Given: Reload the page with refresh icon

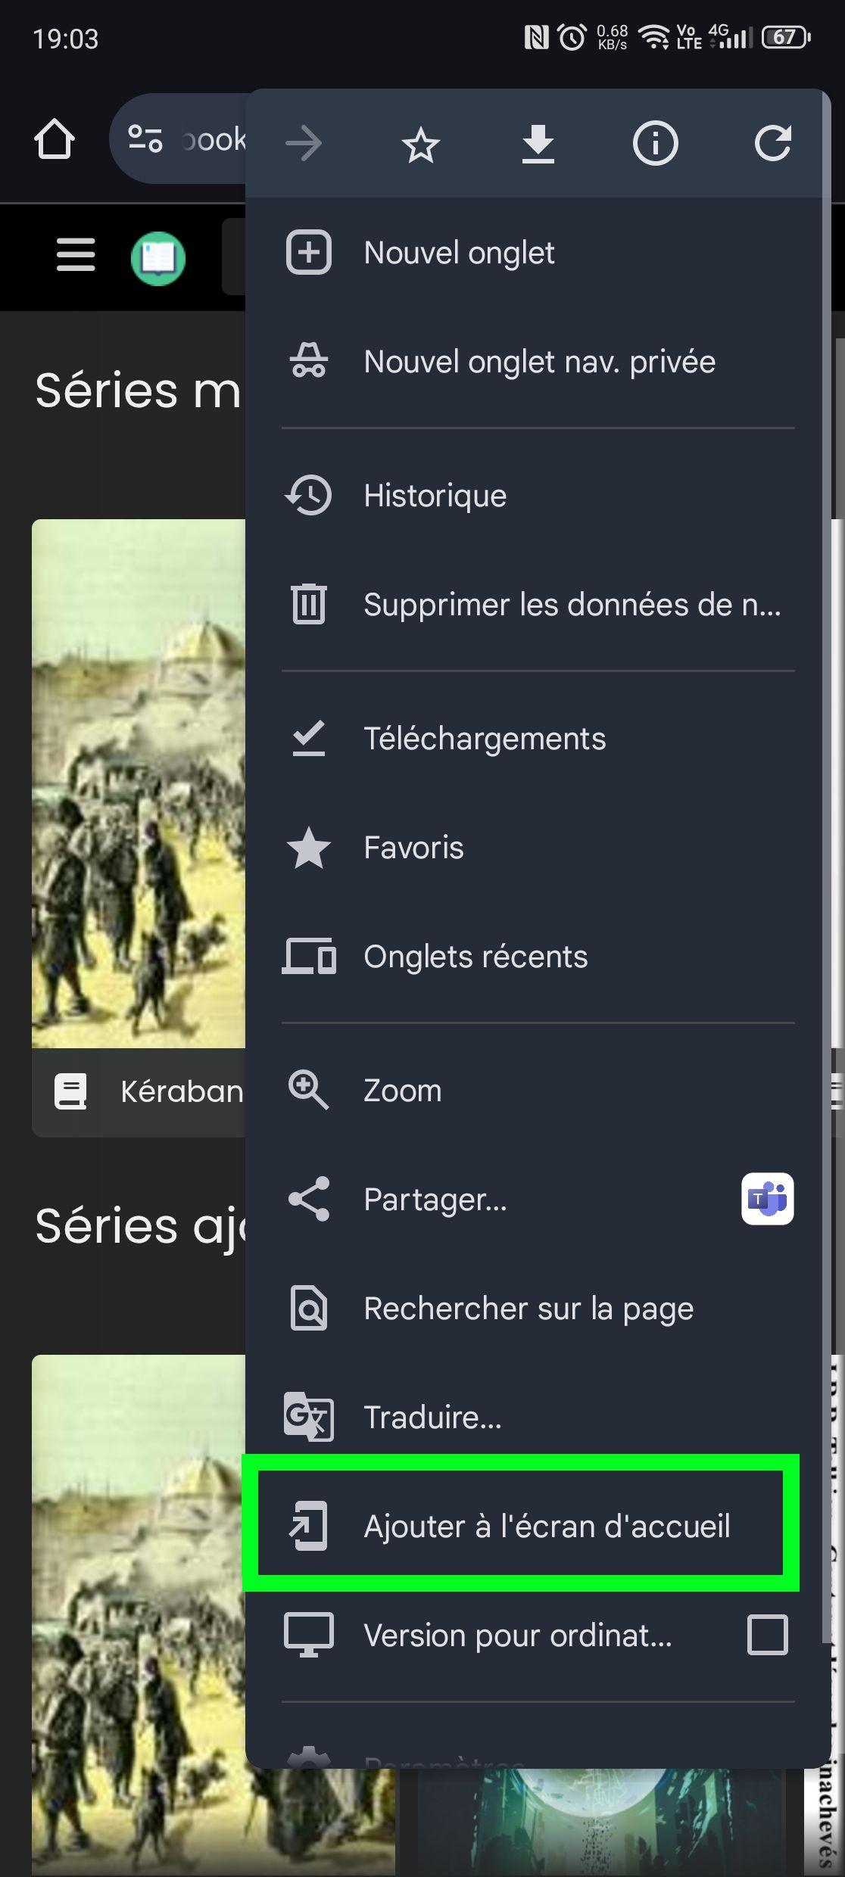Looking at the screenshot, I should click(x=772, y=144).
